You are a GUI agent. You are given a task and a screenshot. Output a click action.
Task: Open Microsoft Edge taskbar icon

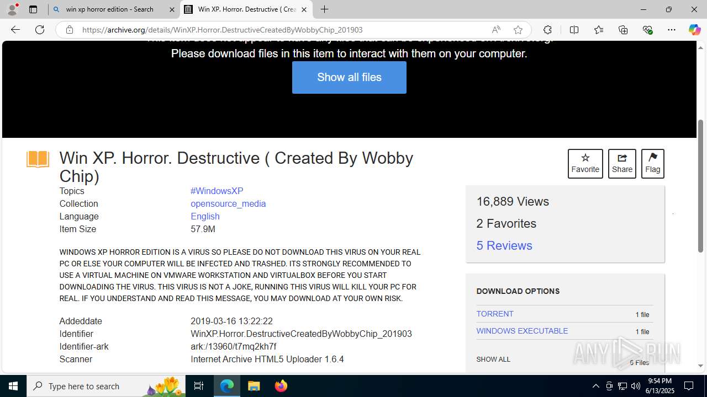click(227, 386)
